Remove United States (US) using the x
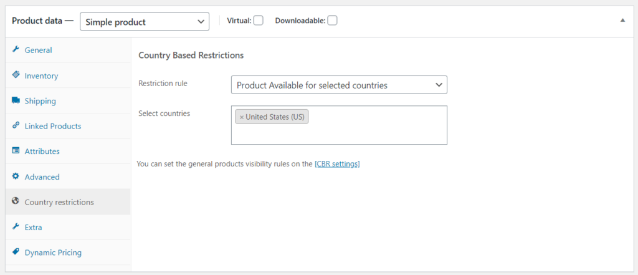Viewport: 638px width, 275px height. (x=241, y=117)
